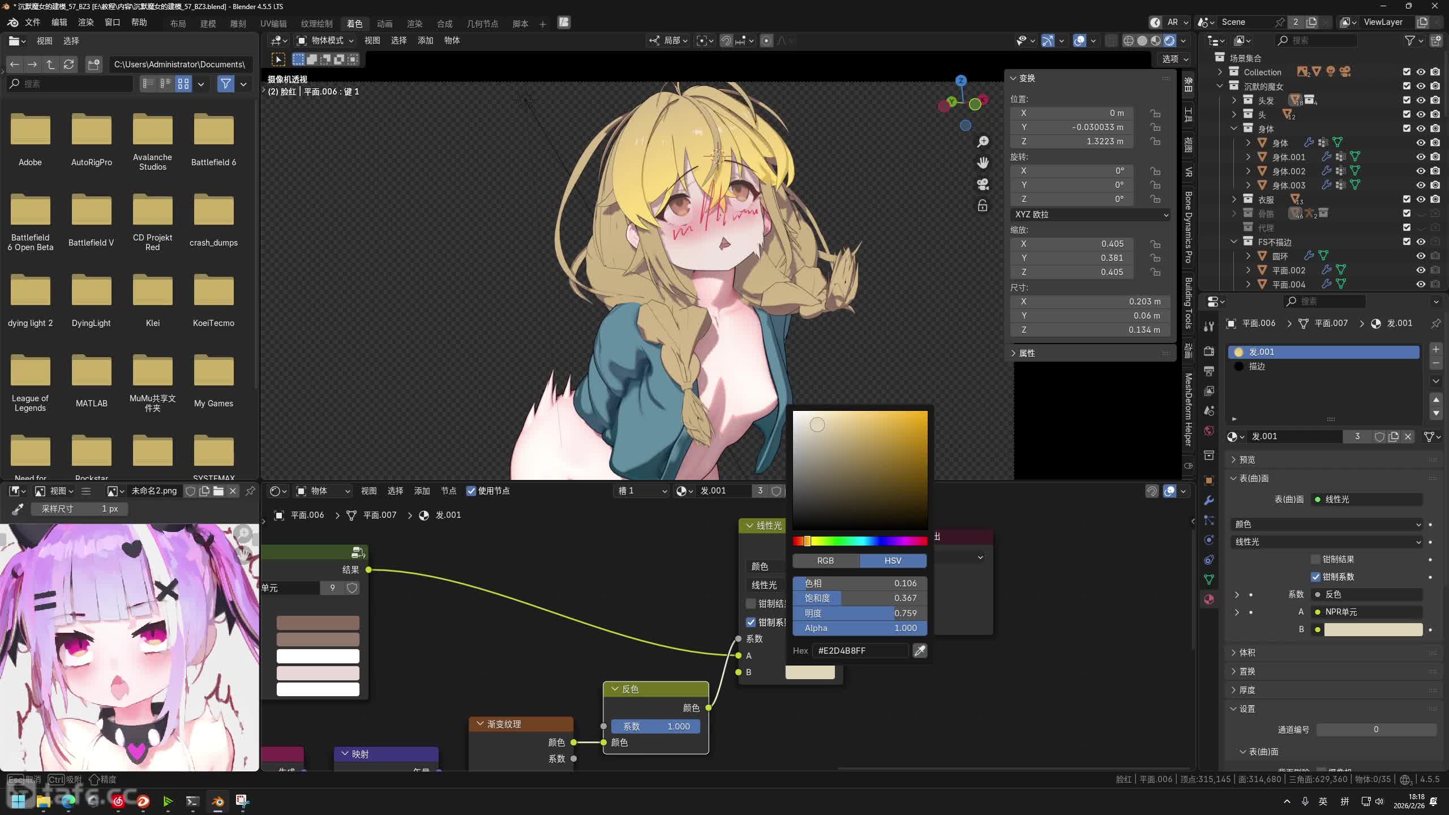Open the Material properties tab icon

click(x=1209, y=599)
